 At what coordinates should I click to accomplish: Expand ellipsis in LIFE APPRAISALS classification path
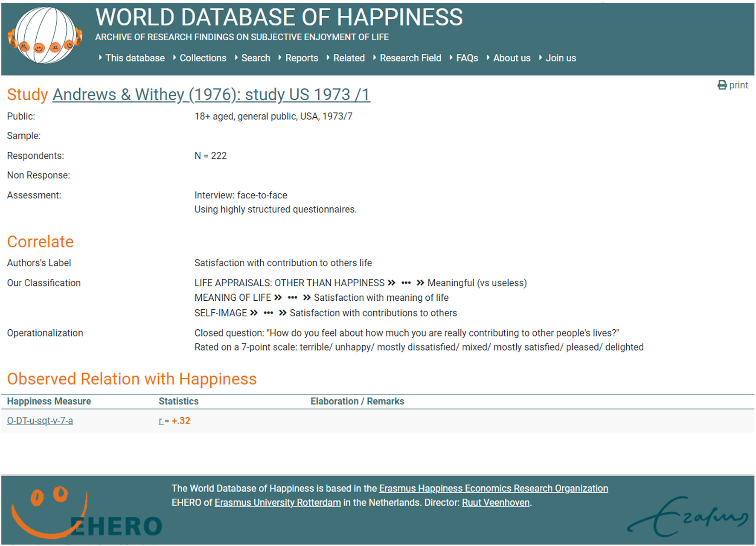(406, 283)
